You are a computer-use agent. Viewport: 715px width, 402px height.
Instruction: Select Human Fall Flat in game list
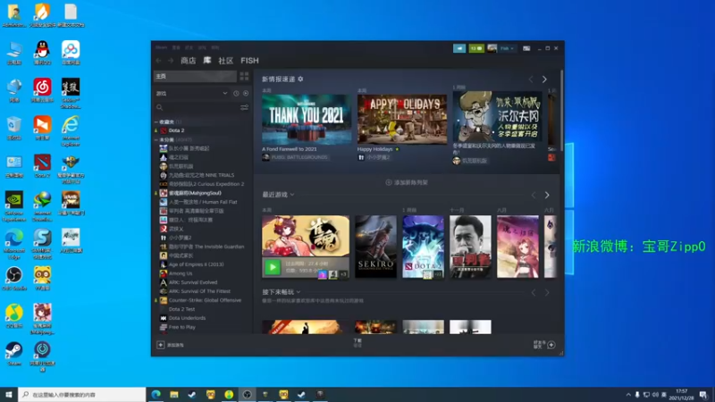tap(204, 202)
